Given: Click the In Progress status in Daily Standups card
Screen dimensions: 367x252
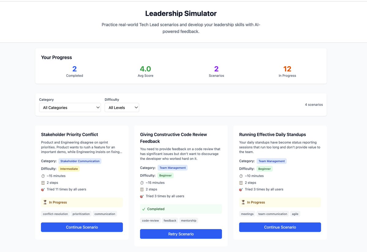Looking at the screenshot, I should (x=280, y=202).
